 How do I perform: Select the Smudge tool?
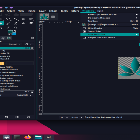(31, 23)
